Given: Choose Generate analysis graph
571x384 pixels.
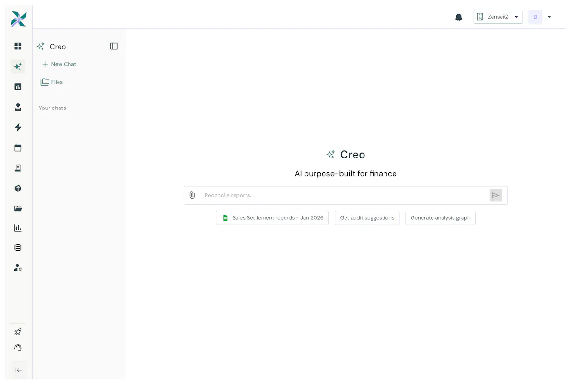Looking at the screenshot, I should tap(441, 218).
